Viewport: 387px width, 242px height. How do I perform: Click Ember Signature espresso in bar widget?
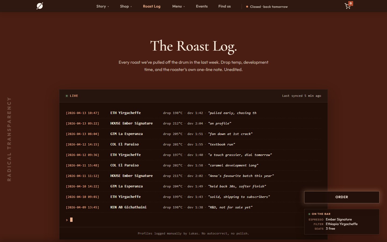(339, 219)
